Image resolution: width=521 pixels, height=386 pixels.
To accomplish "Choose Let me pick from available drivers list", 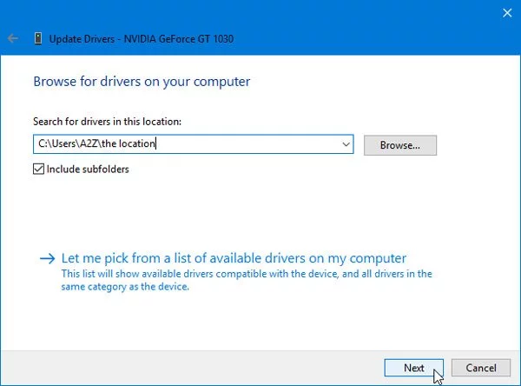I will point(233,258).
